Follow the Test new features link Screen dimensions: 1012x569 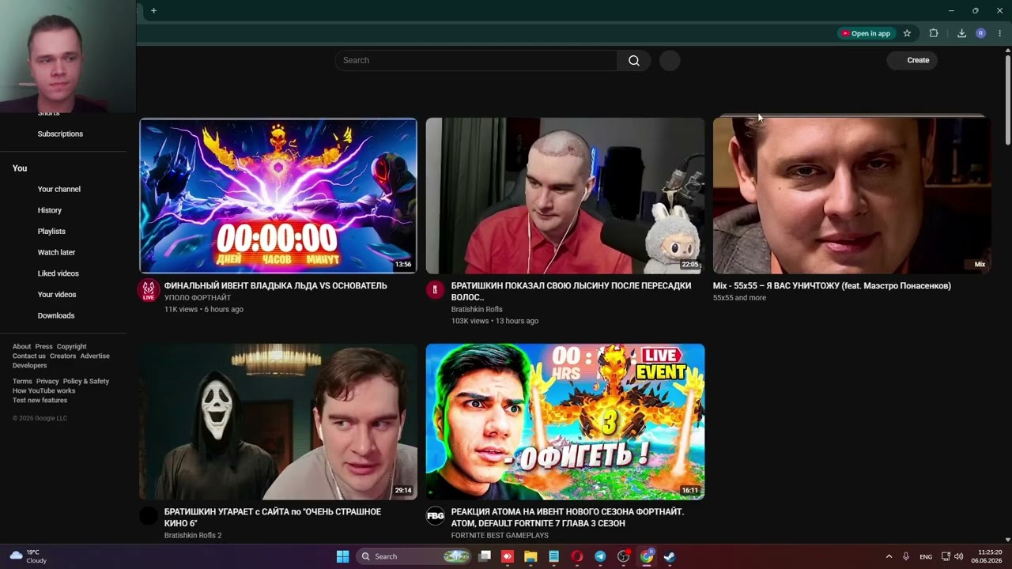tap(40, 400)
